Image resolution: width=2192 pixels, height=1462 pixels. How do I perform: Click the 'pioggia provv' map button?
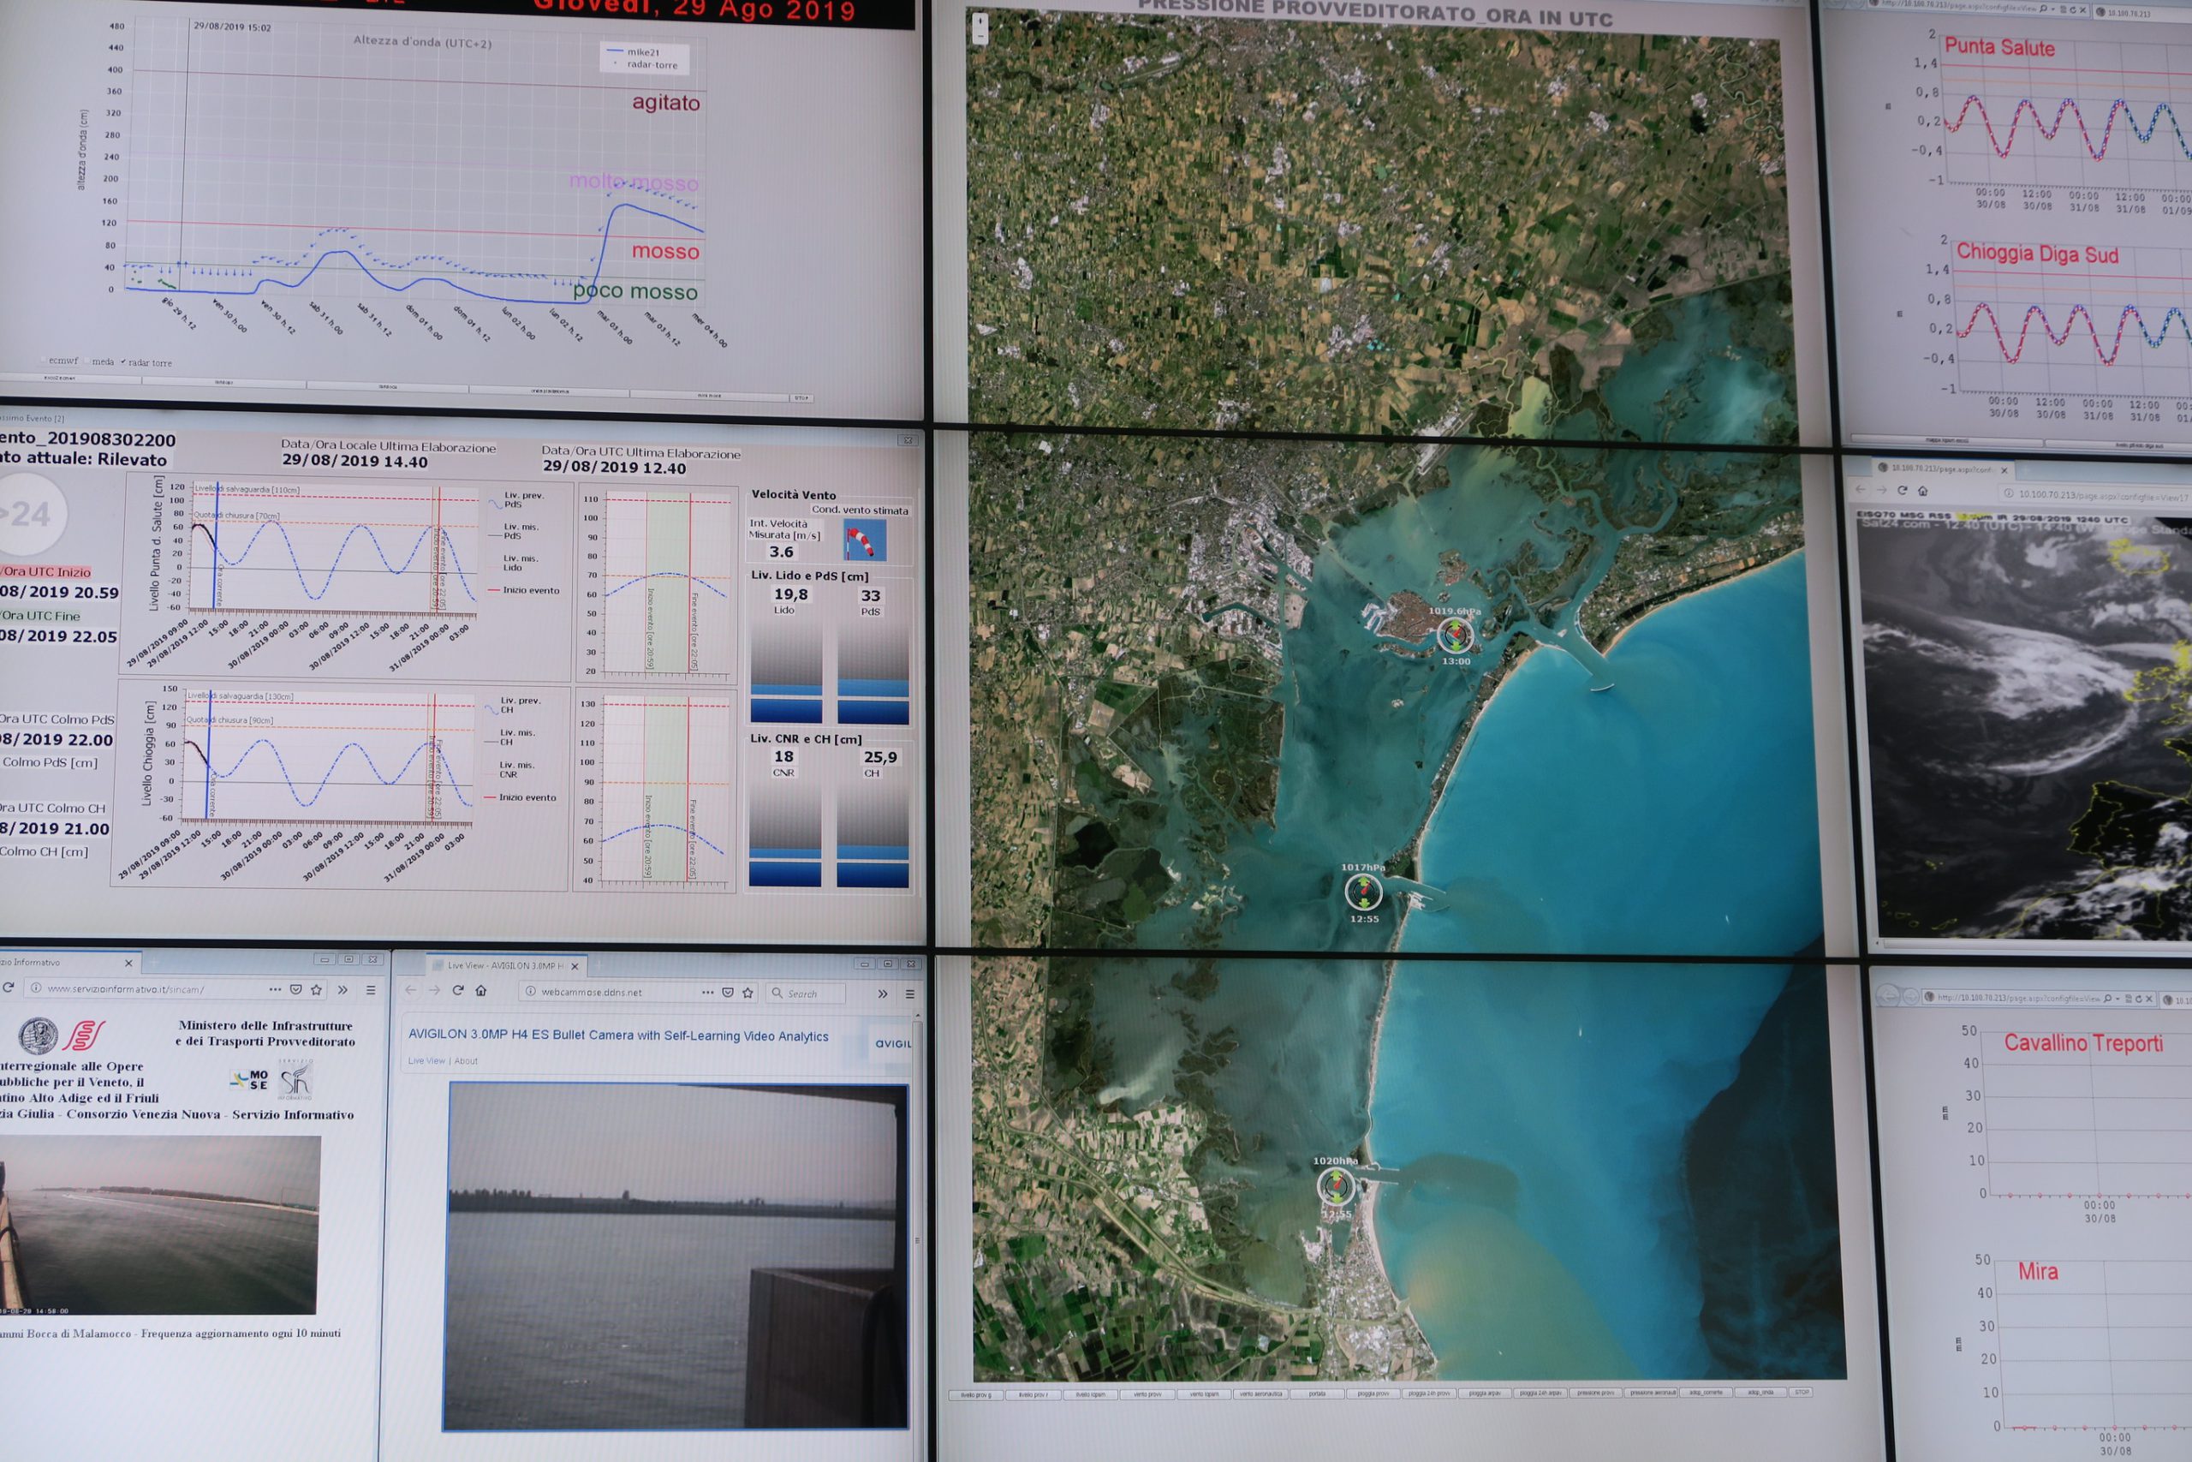[x=1373, y=1394]
